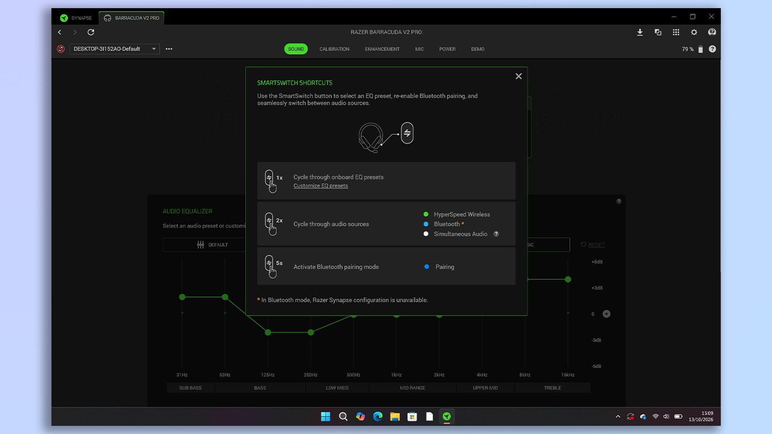Click the red icon beside the profile dropdown
Image resolution: width=772 pixels, height=434 pixels.
click(61, 49)
